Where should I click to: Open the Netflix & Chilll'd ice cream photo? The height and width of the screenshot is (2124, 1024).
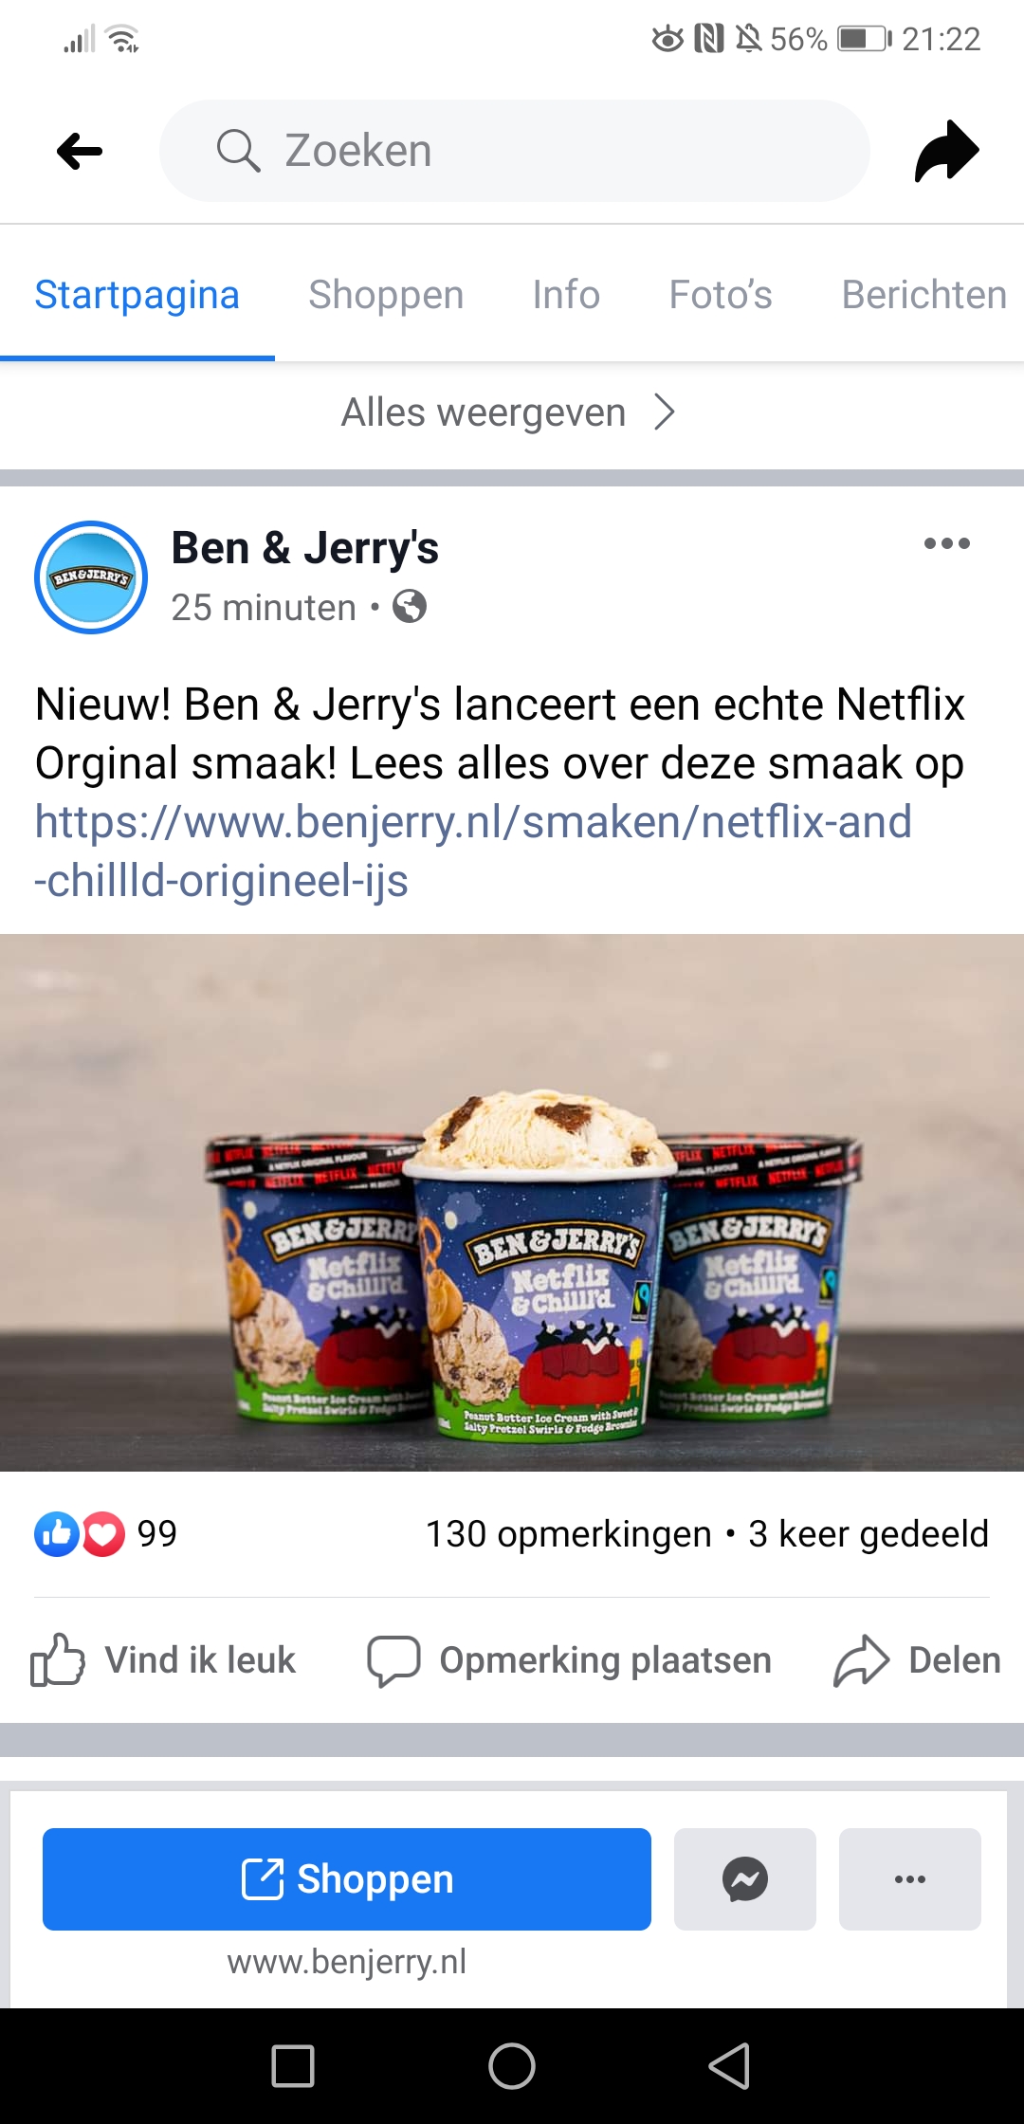point(512,1202)
